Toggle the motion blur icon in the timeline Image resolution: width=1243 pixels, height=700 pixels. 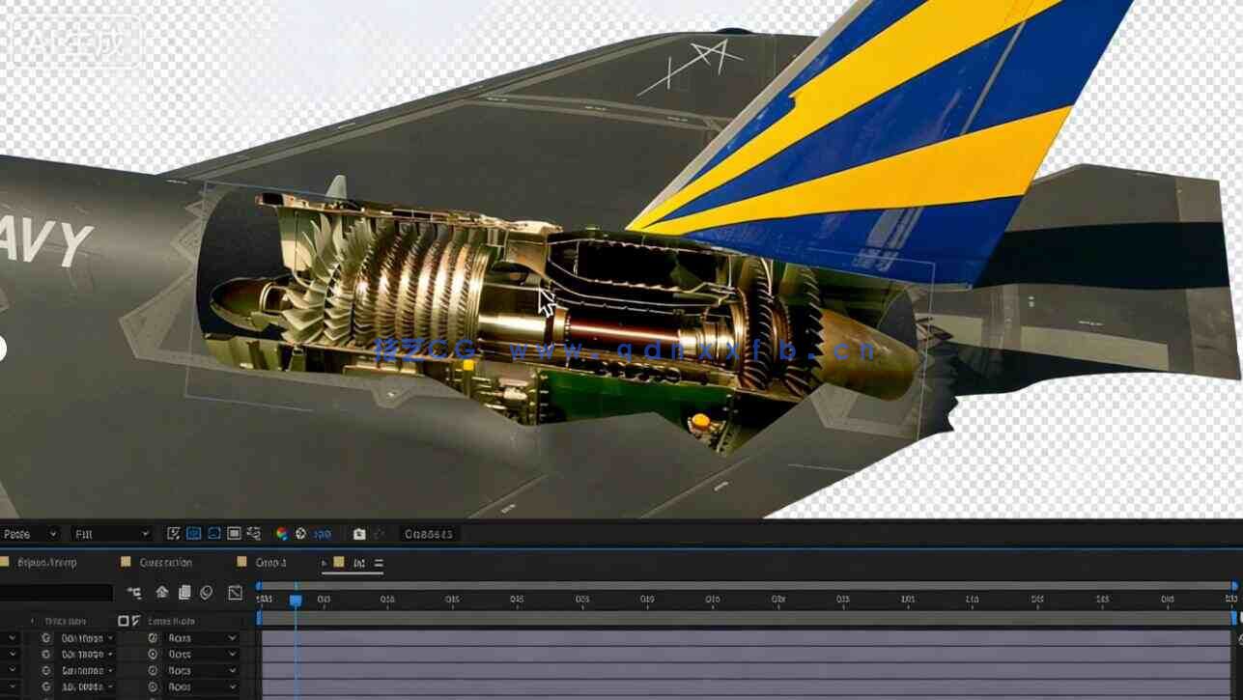pyautogui.click(x=206, y=592)
